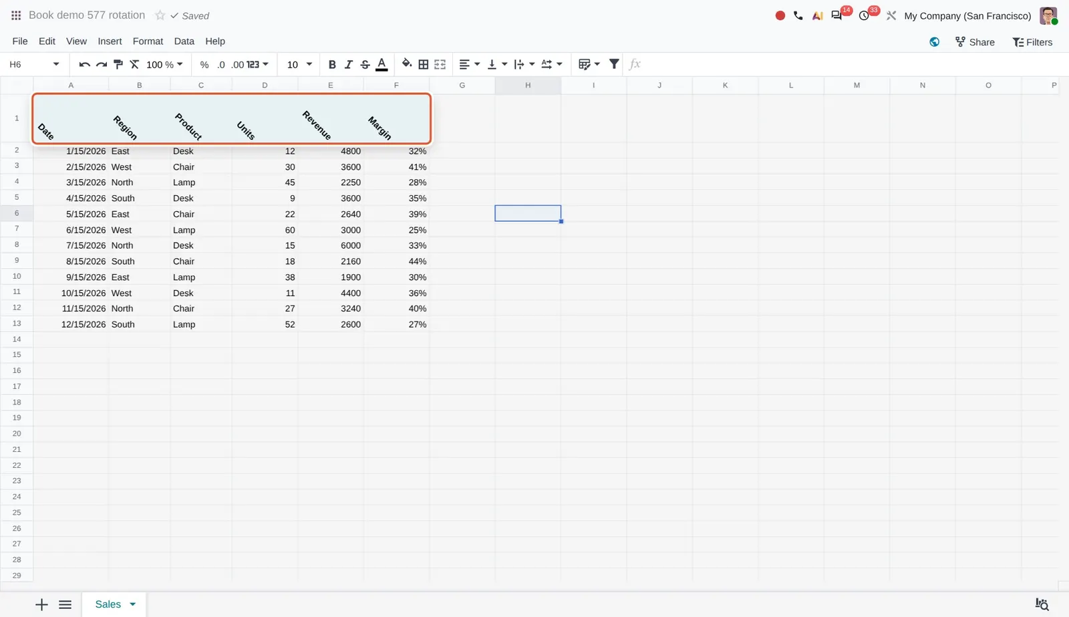The height and width of the screenshot is (617, 1069).
Task: Open the table formatting dropdown
Action: pyautogui.click(x=589, y=64)
